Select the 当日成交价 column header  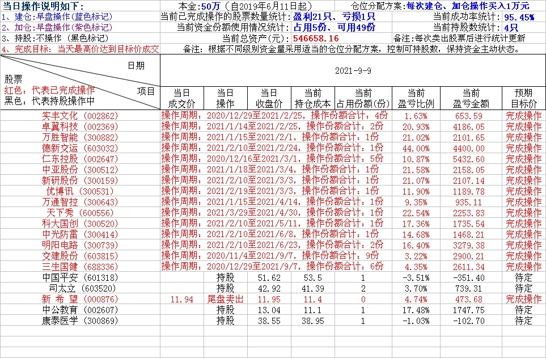[x=182, y=98]
